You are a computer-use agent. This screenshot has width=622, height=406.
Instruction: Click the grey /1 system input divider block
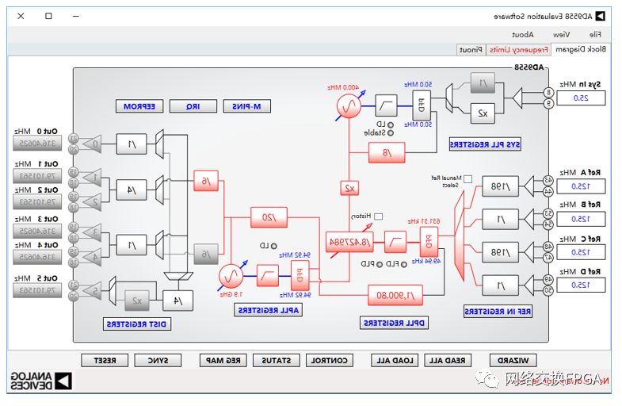pos(483,83)
